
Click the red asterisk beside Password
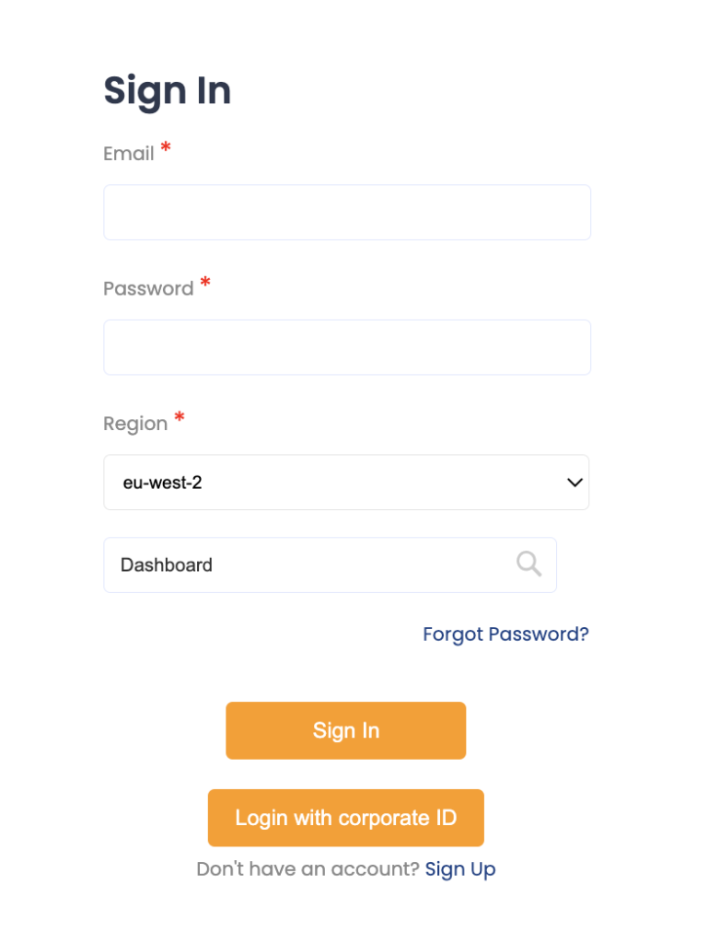(205, 283)
